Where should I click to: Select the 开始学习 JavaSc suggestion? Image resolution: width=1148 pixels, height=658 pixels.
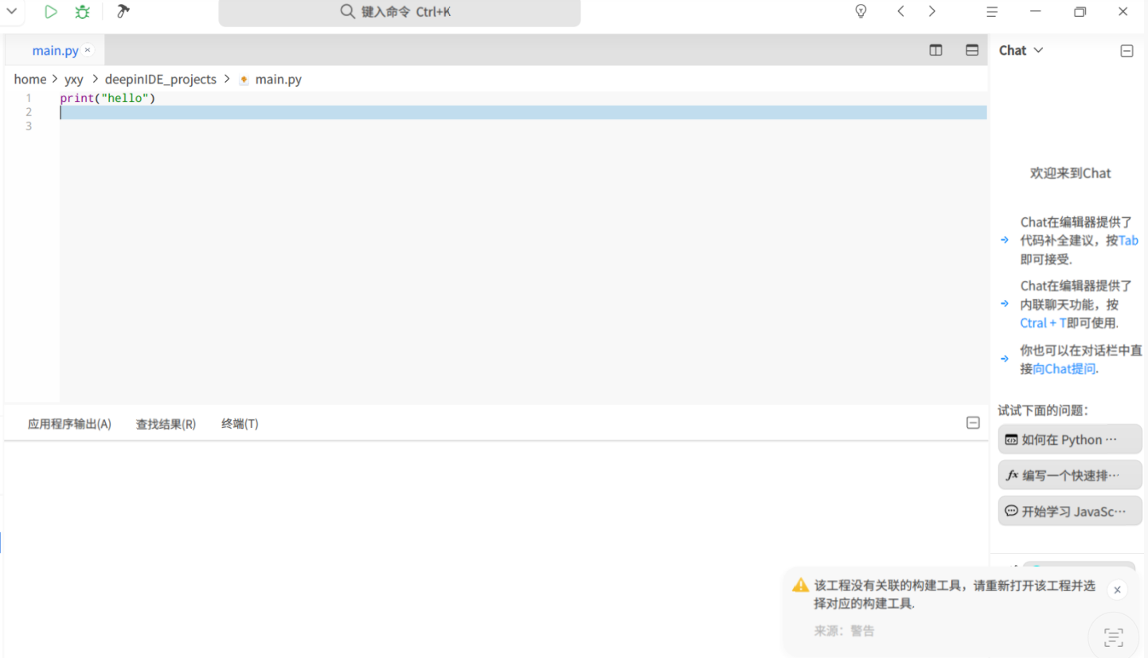[1070, 511]
